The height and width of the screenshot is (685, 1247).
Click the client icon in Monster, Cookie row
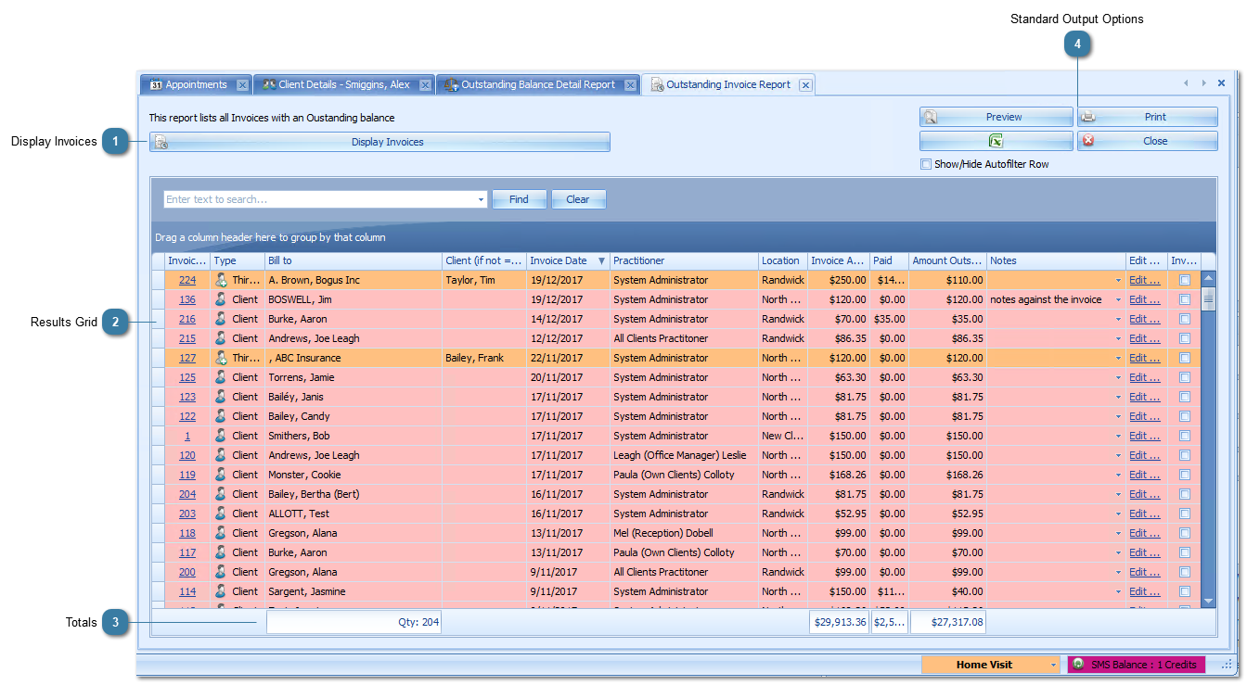(x=221, y=475)
